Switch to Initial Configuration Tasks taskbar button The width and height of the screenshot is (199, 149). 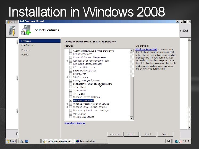point(58,141)
